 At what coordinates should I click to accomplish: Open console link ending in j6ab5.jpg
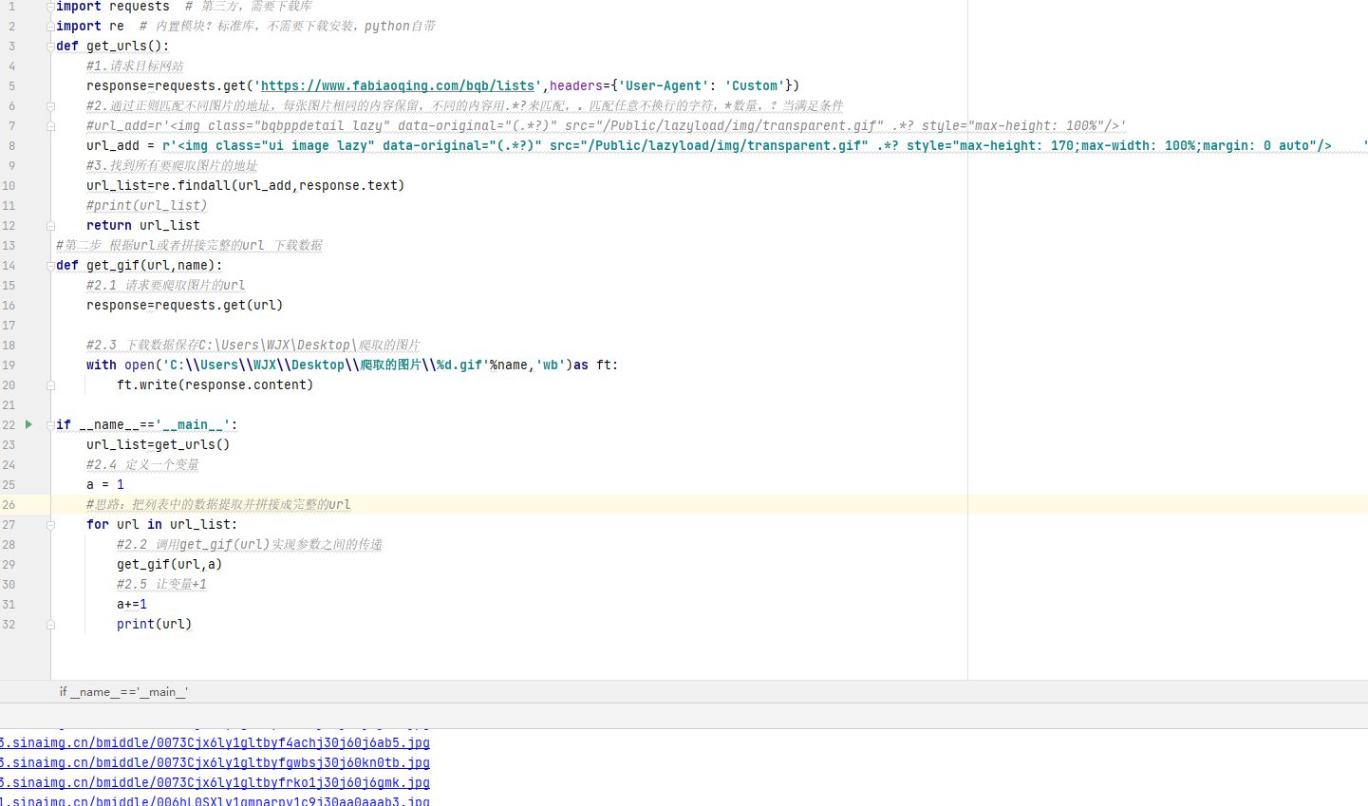coord(215,742)
